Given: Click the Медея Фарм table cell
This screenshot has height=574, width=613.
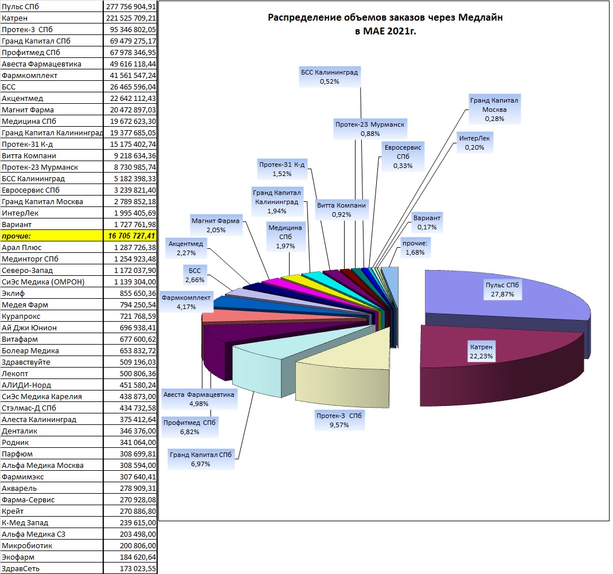Looking at the screenshot, I should (x=52, y=304).
